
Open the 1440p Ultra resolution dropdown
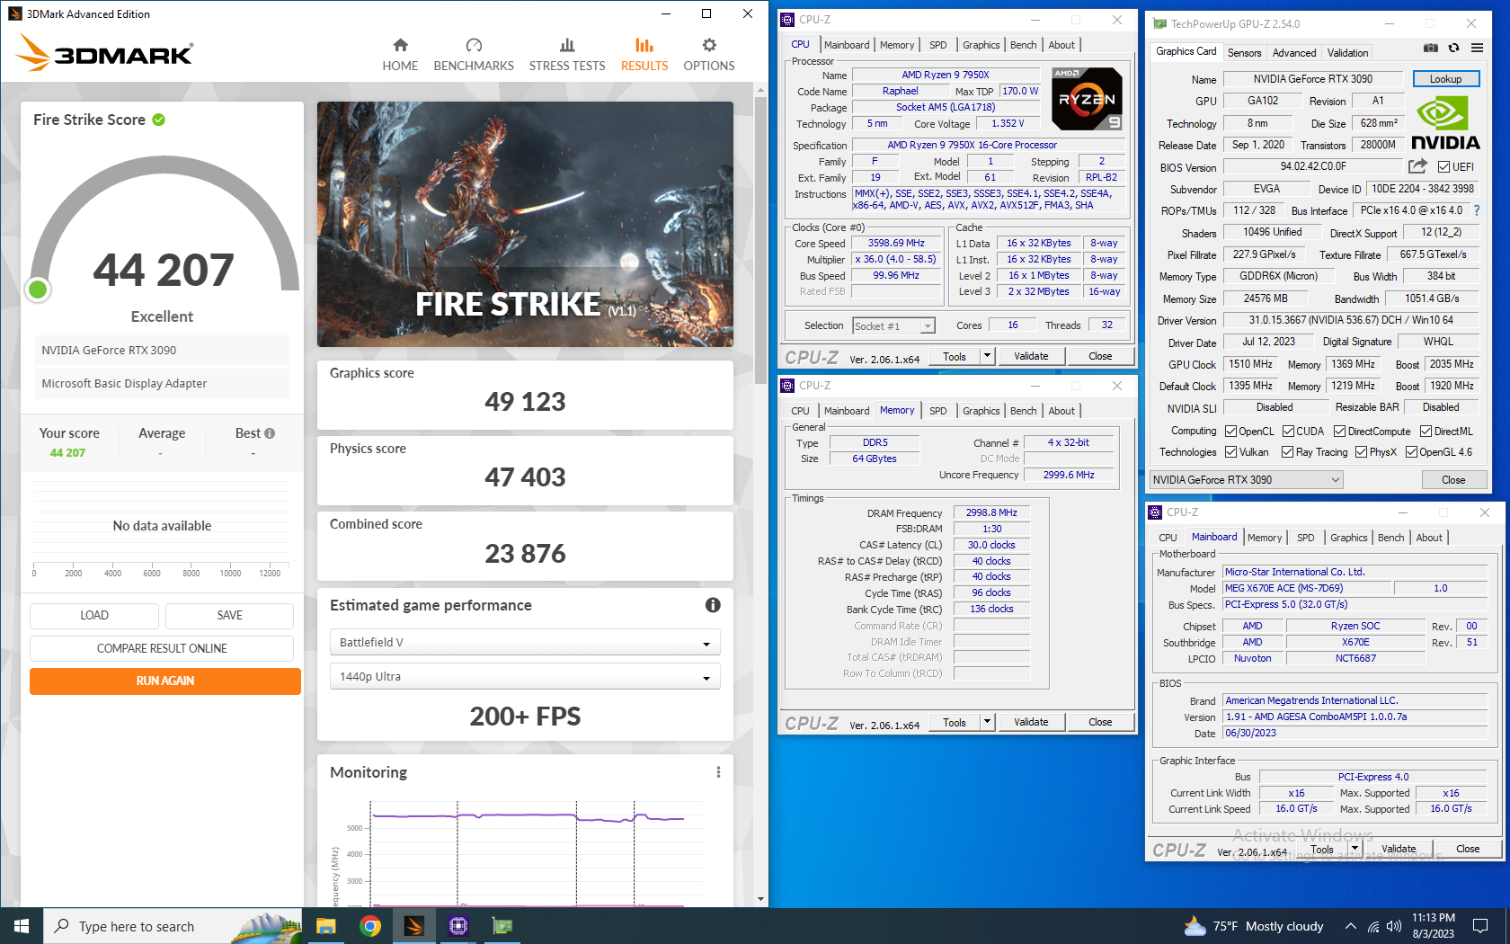526,677
